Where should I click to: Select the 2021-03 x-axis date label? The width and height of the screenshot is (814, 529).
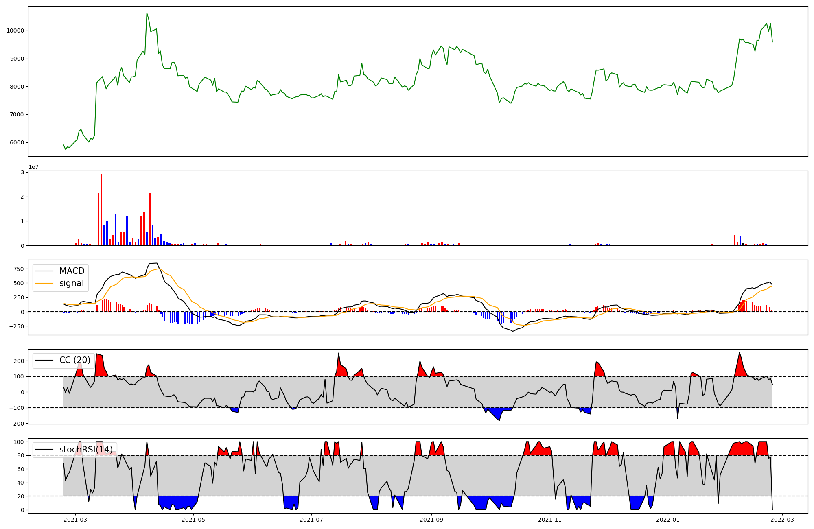point(75,519)
